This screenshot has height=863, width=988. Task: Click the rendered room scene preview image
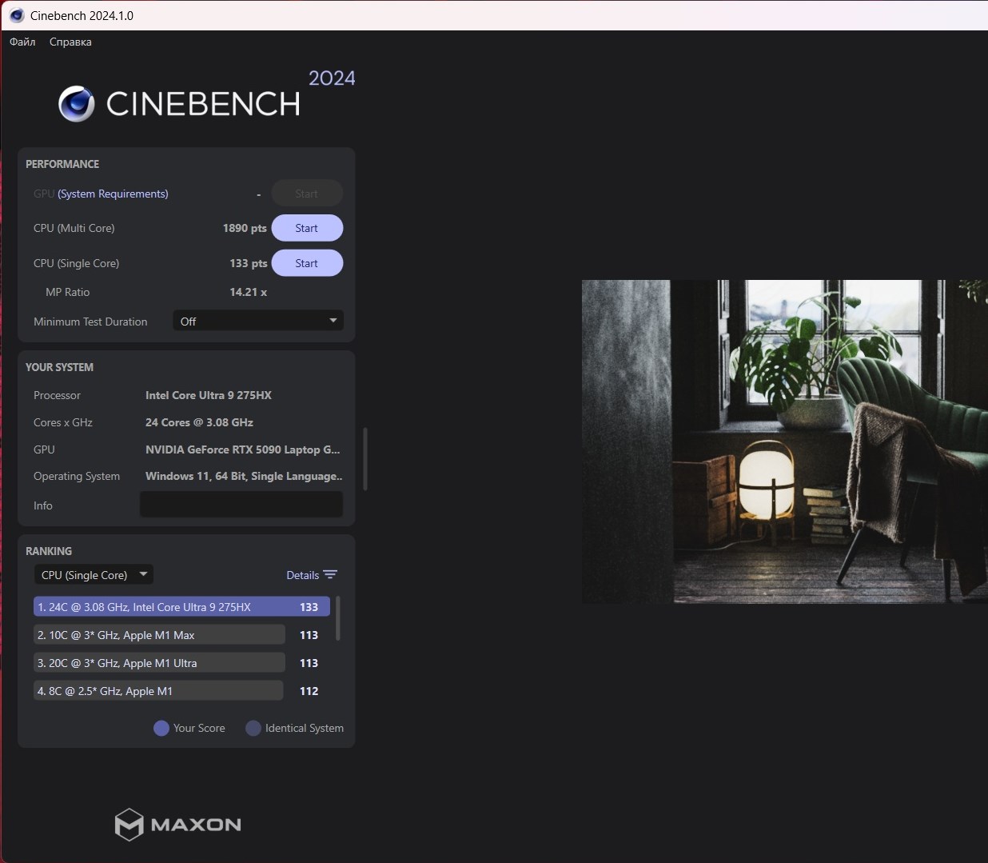point(784,441)
